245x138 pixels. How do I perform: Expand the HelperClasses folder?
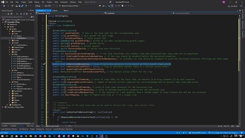pyautogui.click(x=10, y=48)
